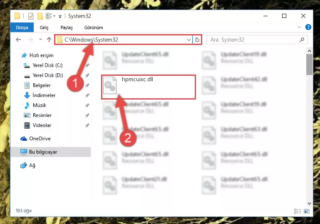Refresh the System32 folder

click(x=197, y=40)
